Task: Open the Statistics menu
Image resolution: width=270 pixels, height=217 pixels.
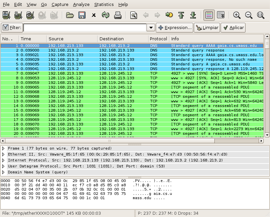Action: point(104,5)
